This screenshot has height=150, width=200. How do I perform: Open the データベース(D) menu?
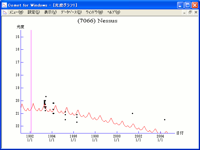click(71, 12)
